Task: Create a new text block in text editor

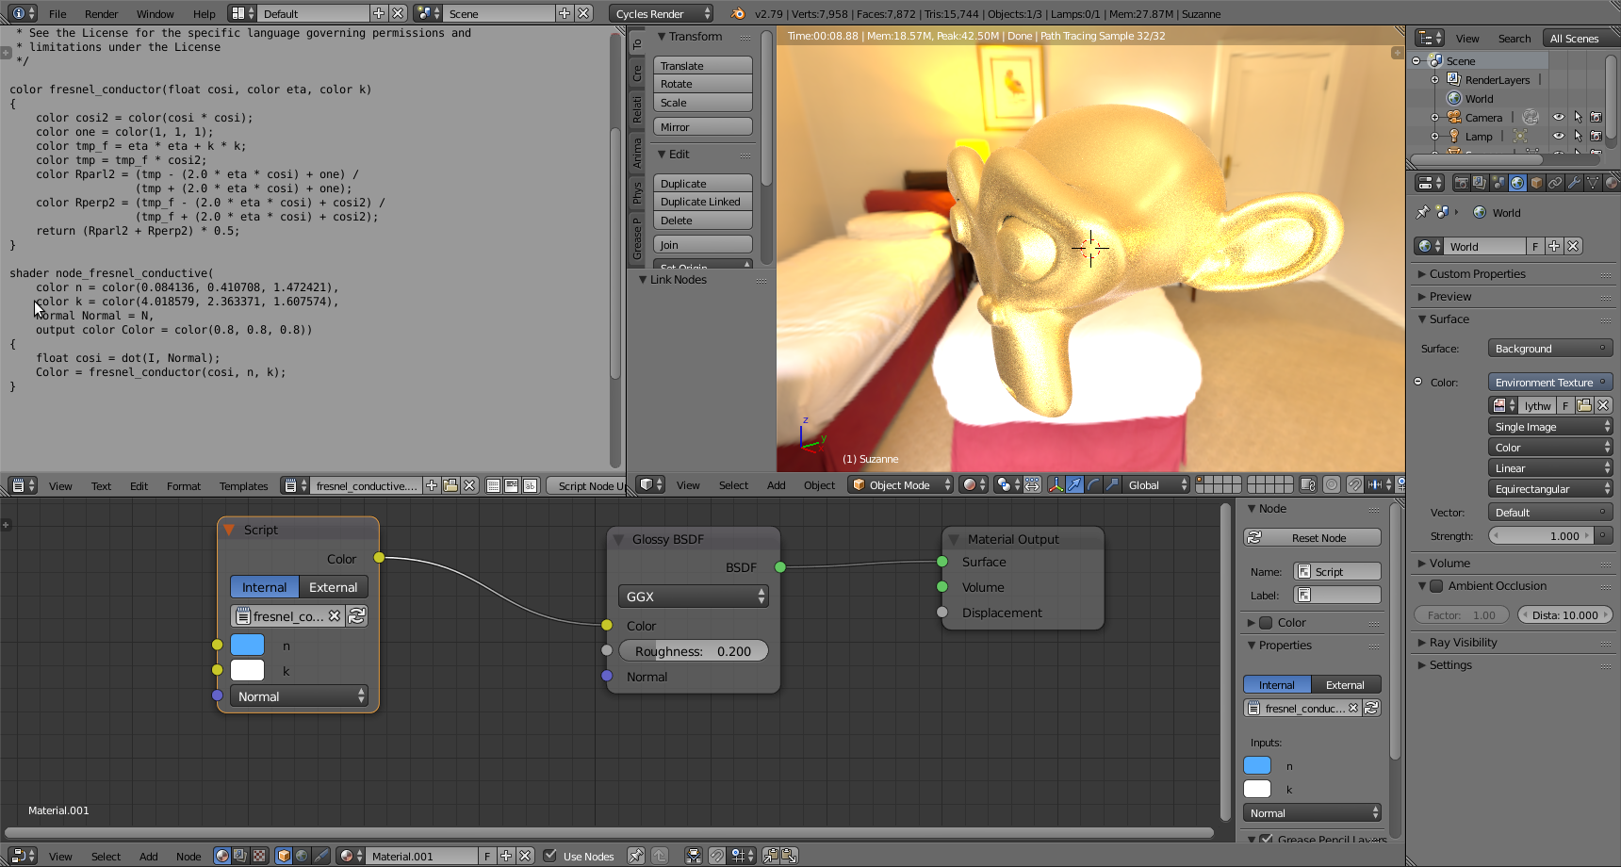Action: pos(432,485)
